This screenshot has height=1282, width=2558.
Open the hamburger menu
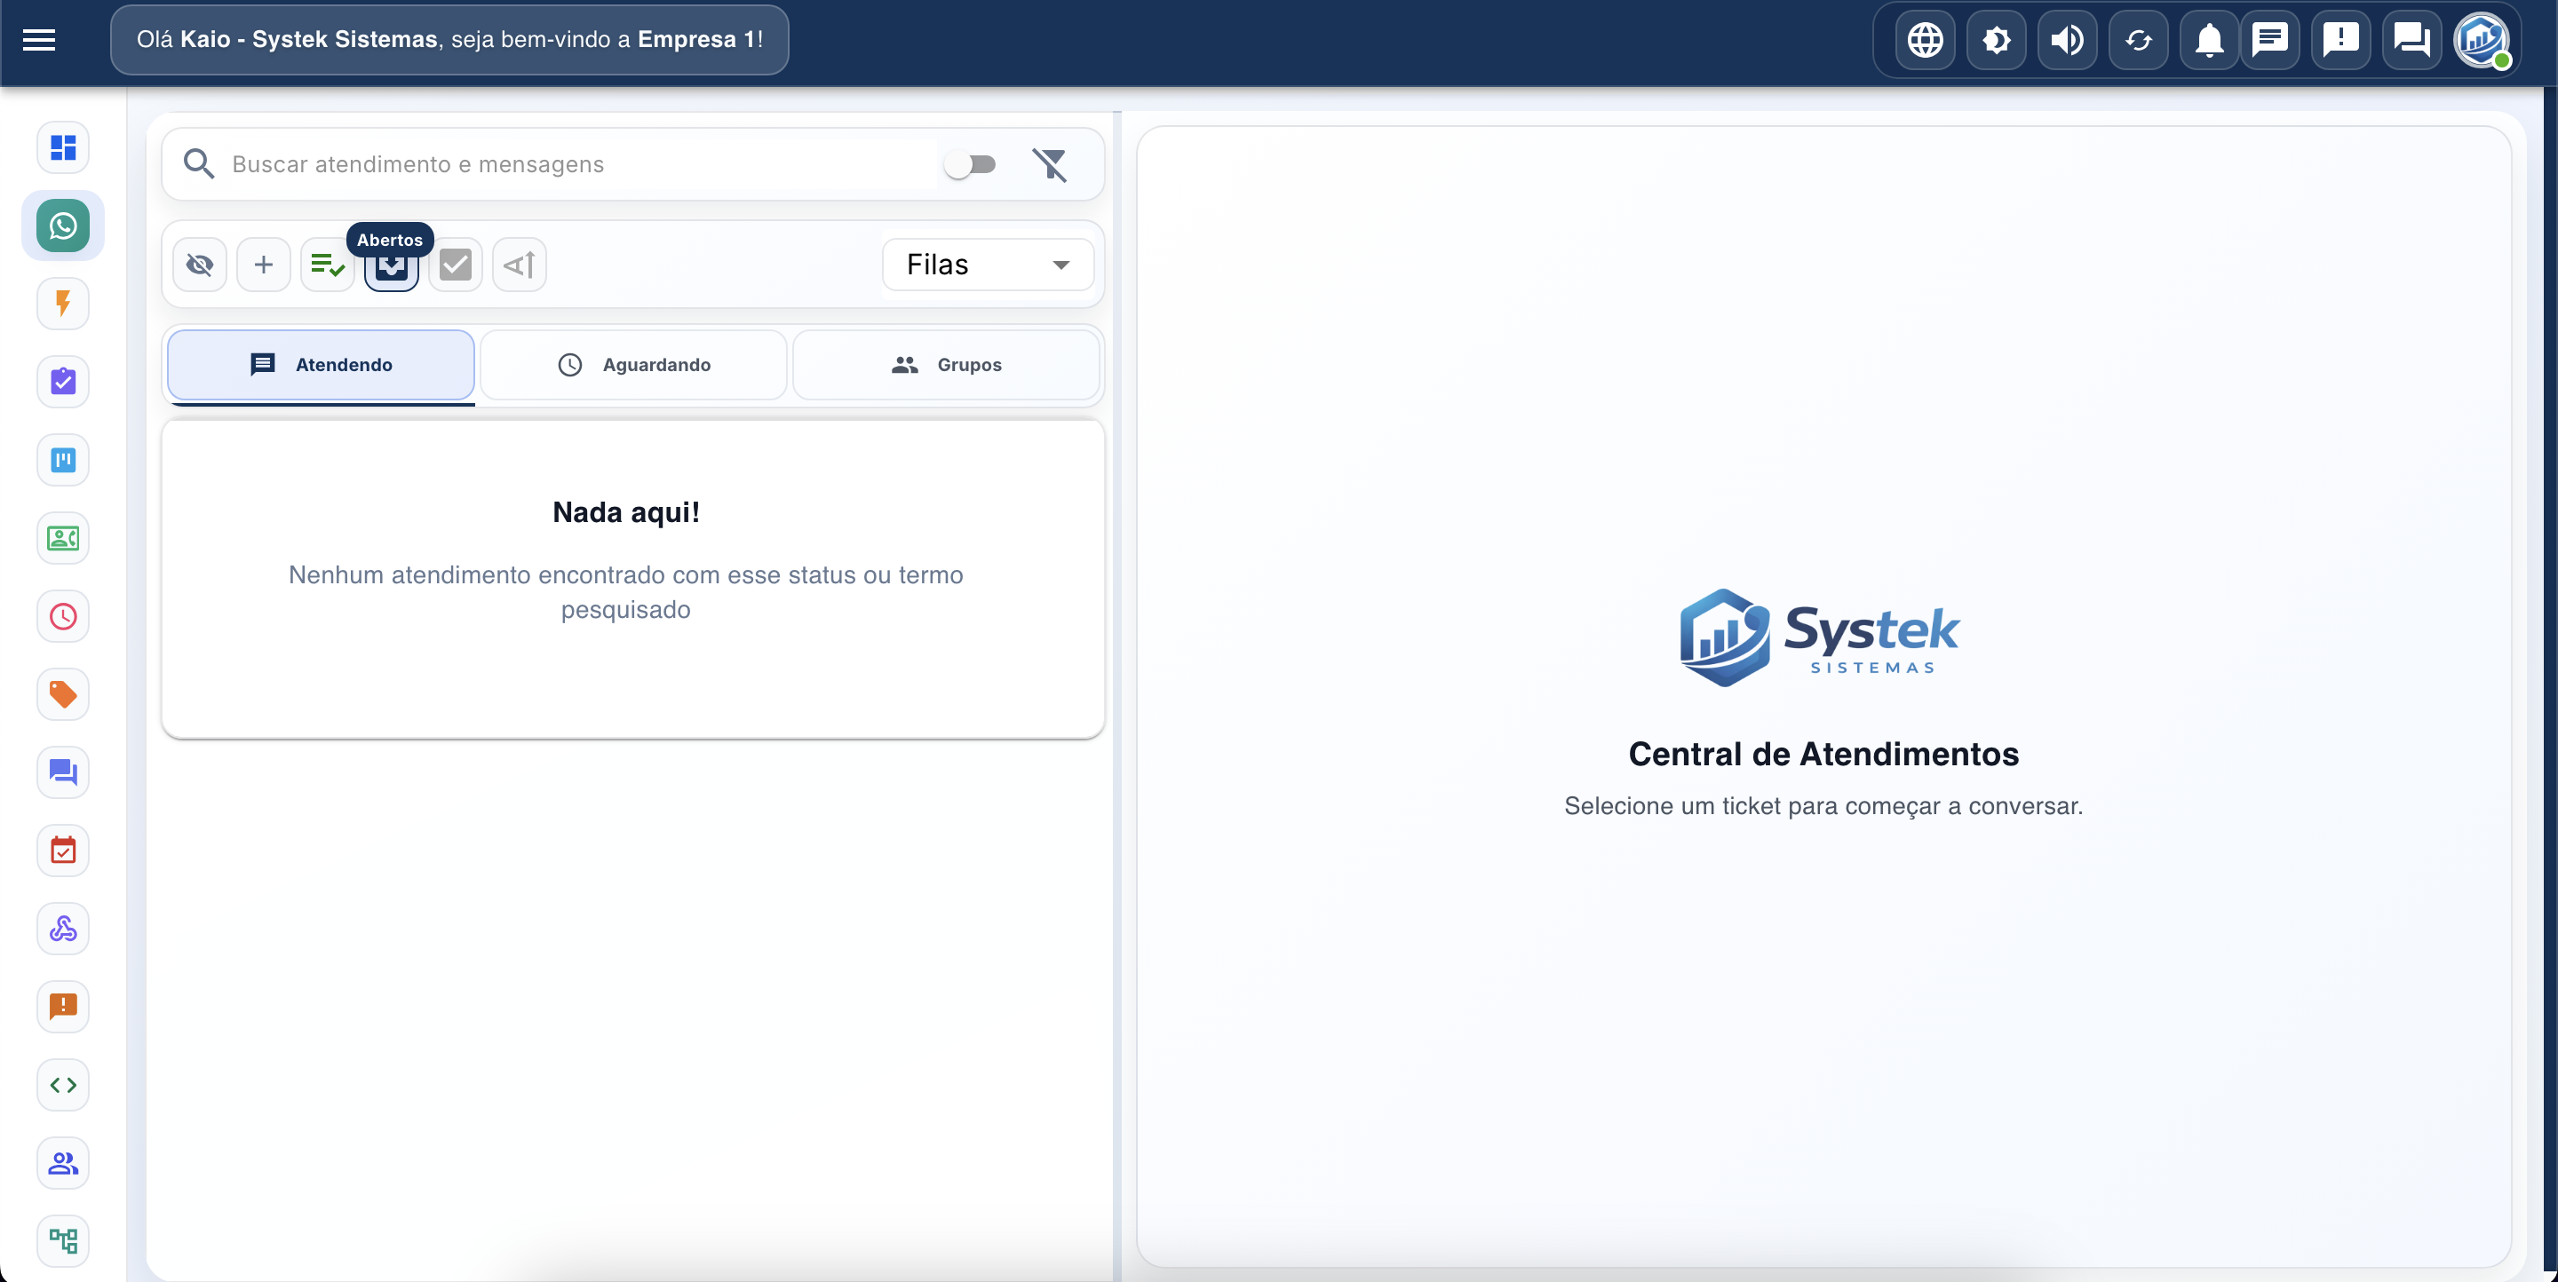[39, 40]
